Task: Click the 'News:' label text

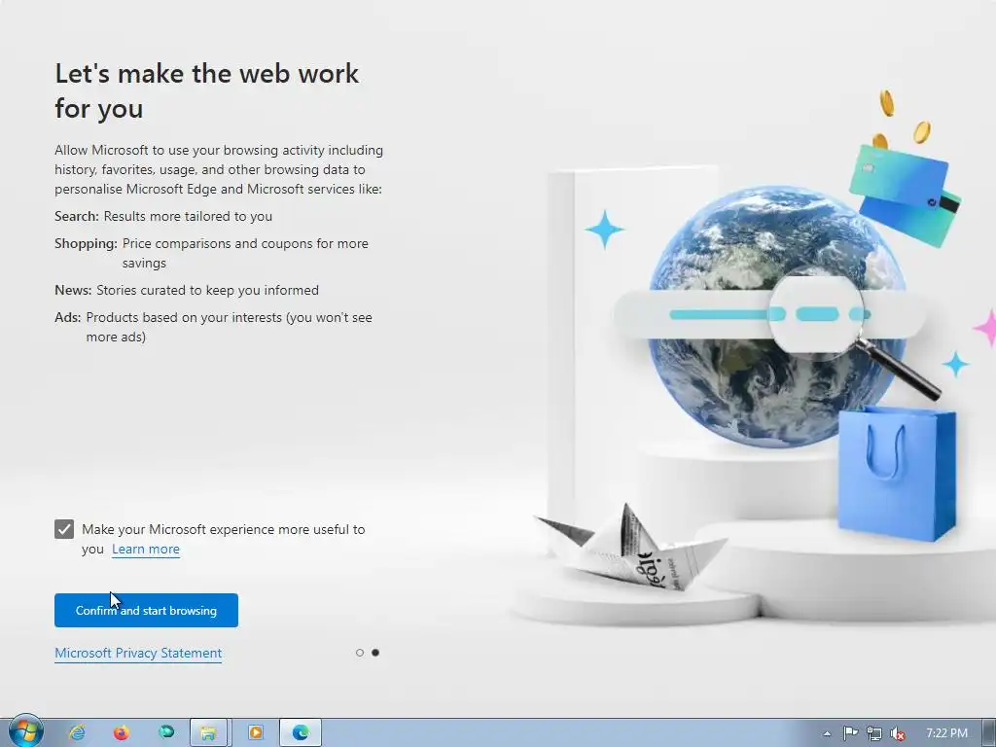Action: pyautogui.click(x=73, y=290)
